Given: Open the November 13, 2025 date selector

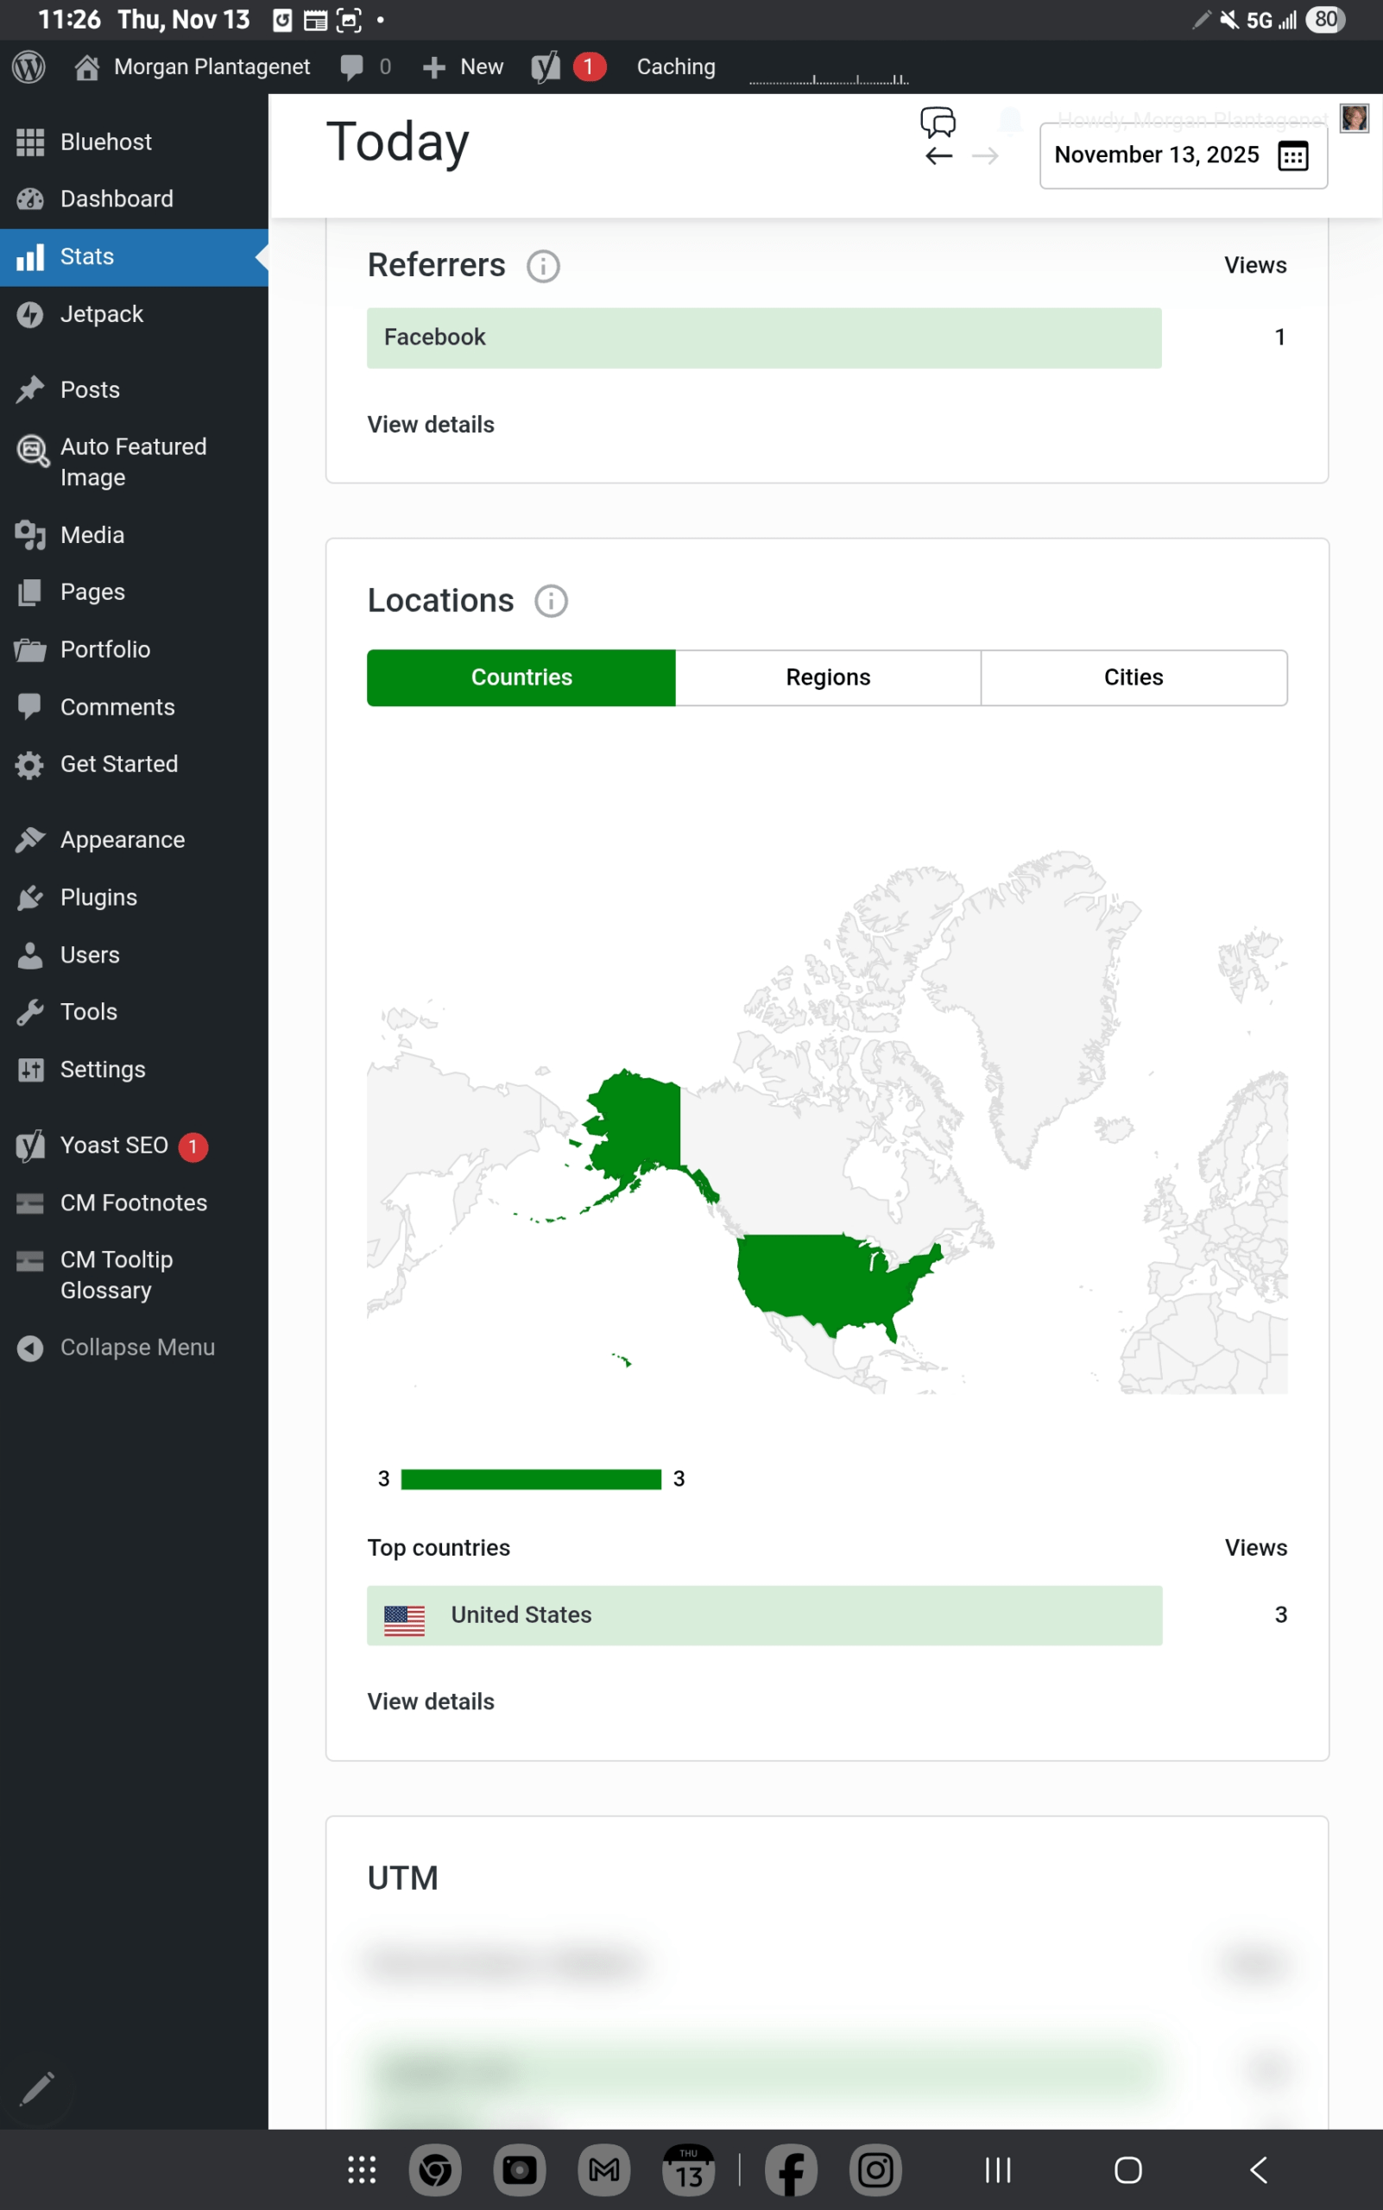Looking at the screenshot, I should point(1156,155).
